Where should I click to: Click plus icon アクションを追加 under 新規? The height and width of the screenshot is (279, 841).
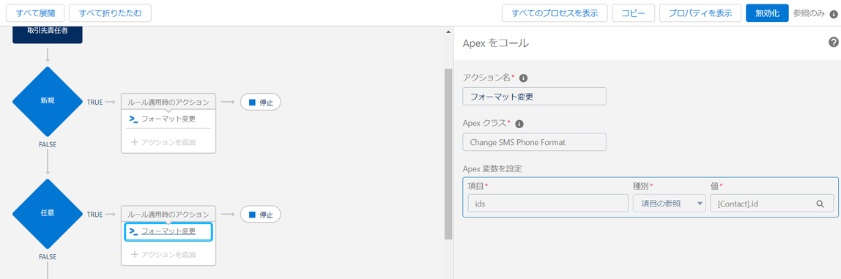coord(134,142)
